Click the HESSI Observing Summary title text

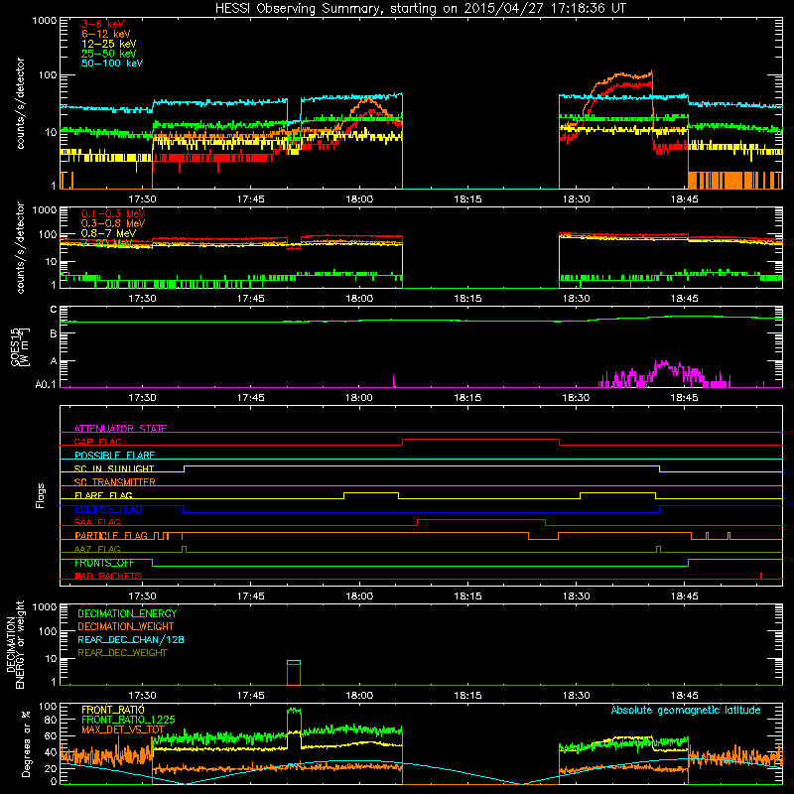420,9
